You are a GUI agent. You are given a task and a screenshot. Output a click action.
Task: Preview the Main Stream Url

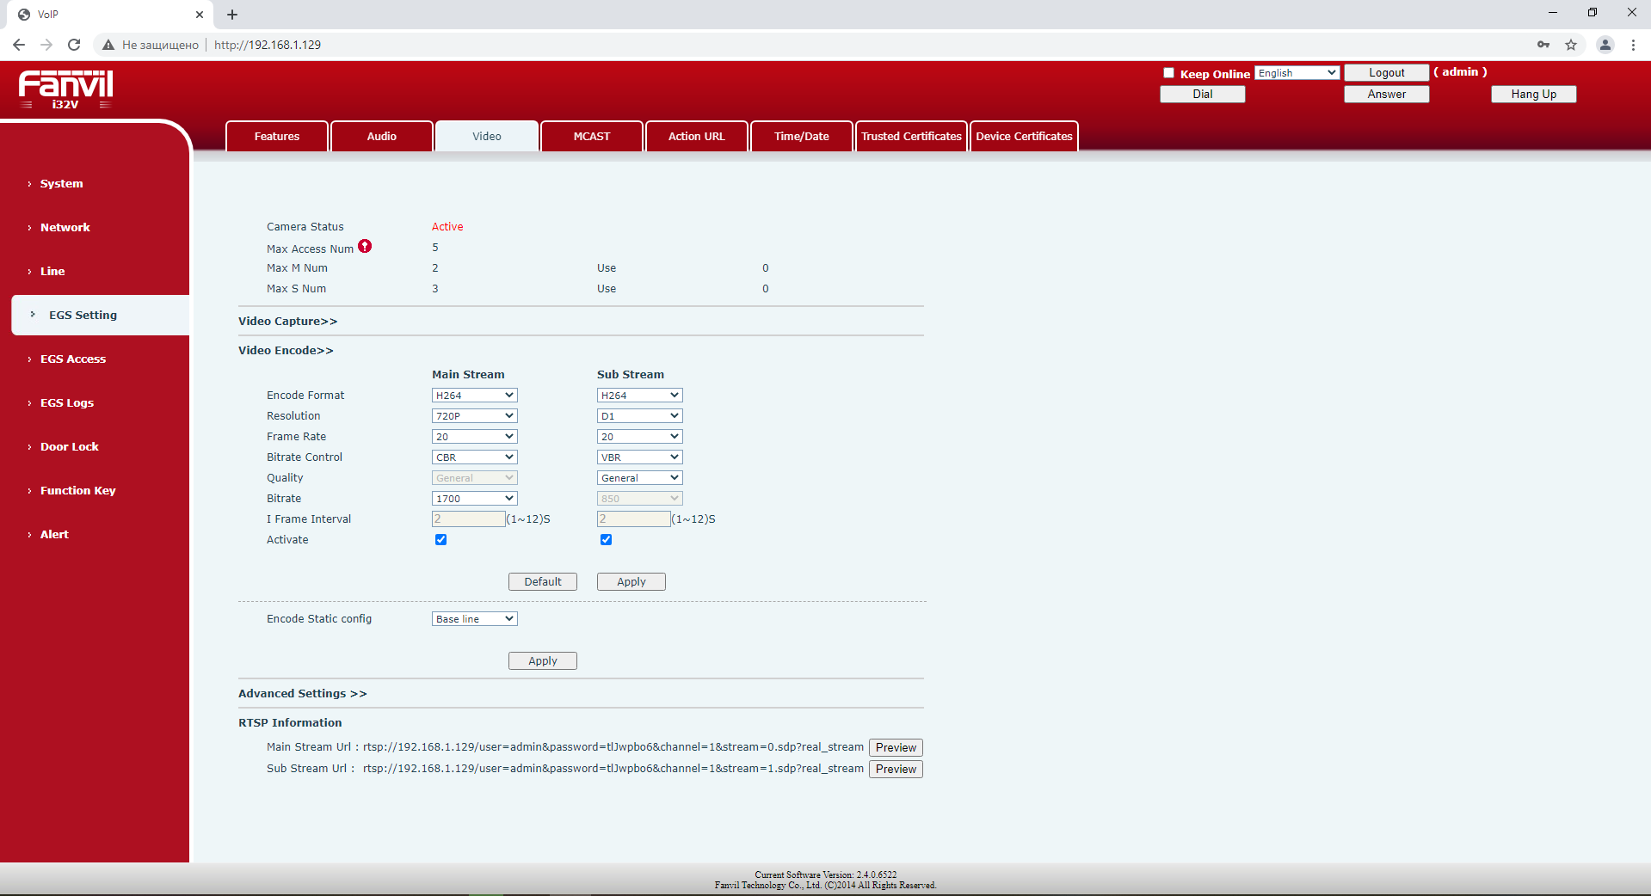896,748
